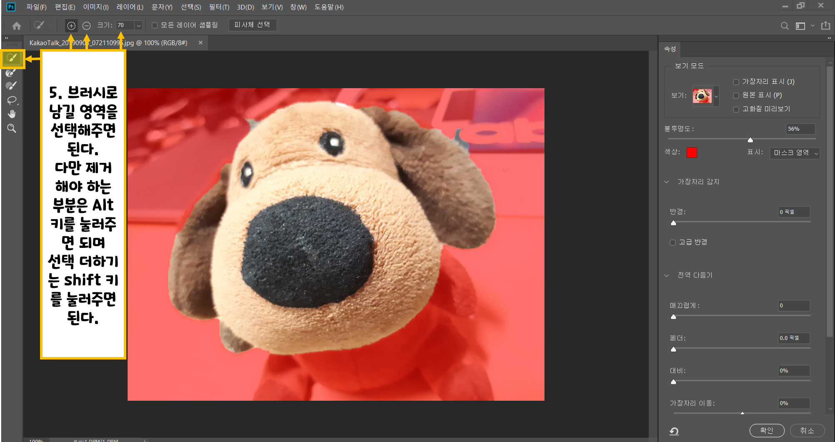Image resolution: width=835 pixels, height=442 pixels.
Task: Collapse the properties panel double-arrow
Action: pos(829,38)
